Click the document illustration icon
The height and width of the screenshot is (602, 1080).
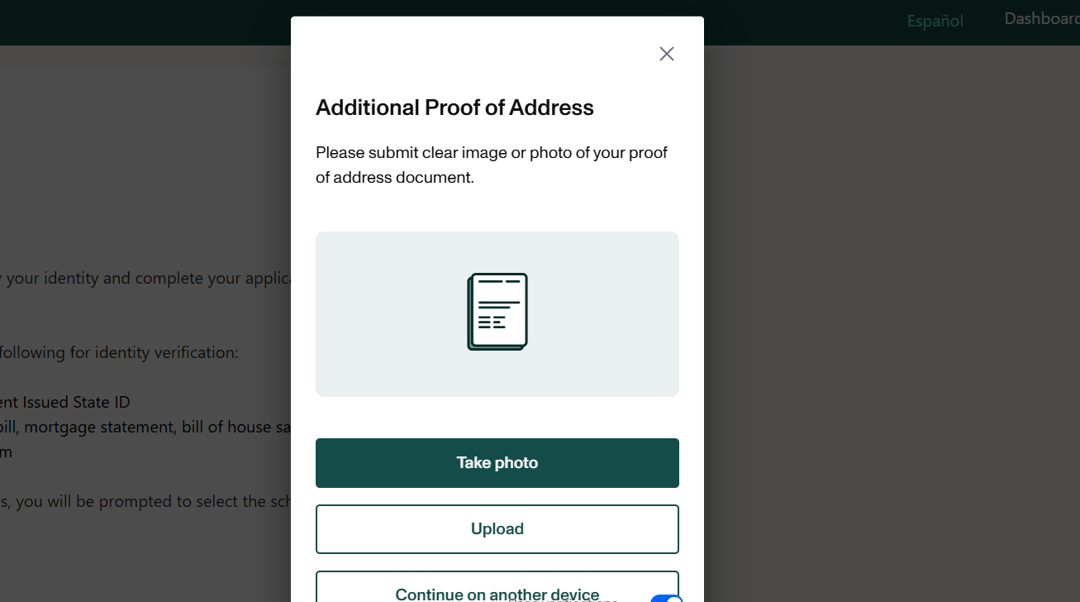click(497, 312)
